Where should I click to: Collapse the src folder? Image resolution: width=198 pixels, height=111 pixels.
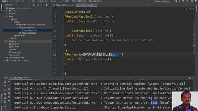click(7, 16)
